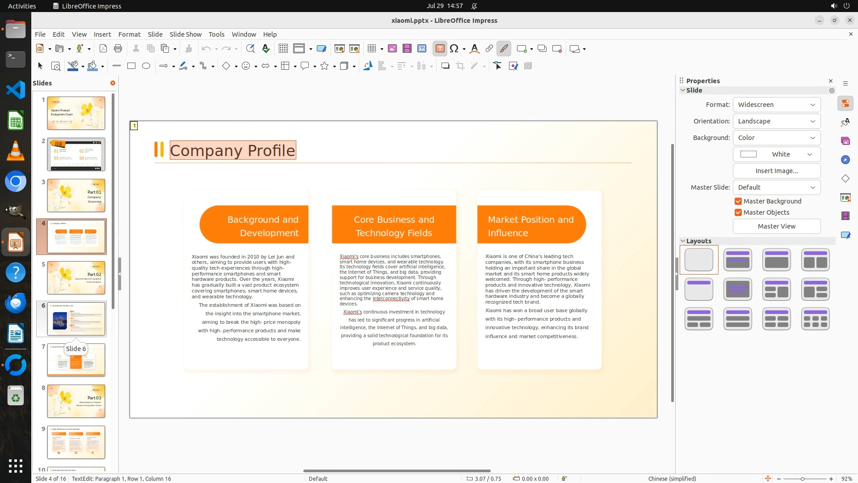The height and width of the screenshot is (483, 858).
Task: Uncheck the Master Objects checkbox
Action: (738, 212)
